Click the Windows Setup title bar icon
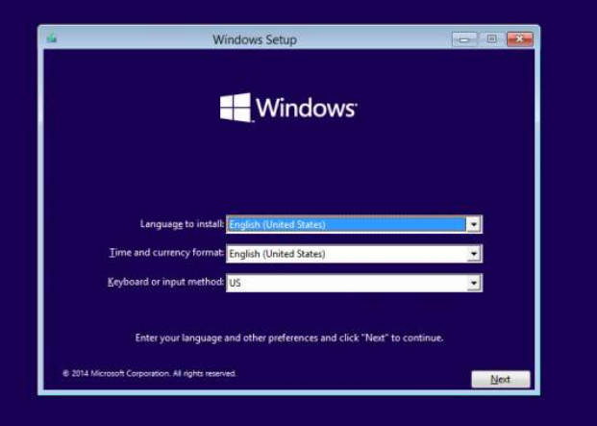The width and height of the screenshot is (597, 426). tap(52, 38)
